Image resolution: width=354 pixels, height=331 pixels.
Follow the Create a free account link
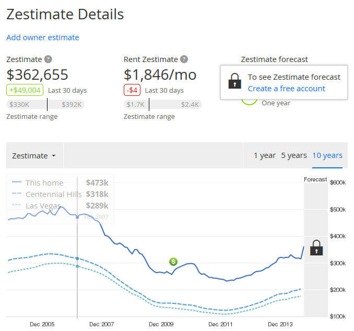point(287,89)
